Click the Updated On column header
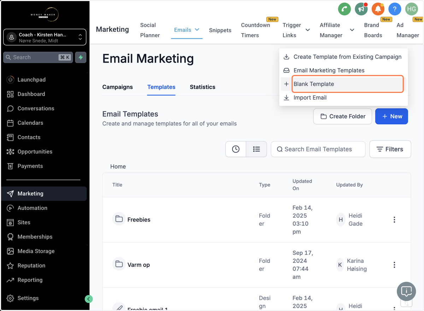 302,185
